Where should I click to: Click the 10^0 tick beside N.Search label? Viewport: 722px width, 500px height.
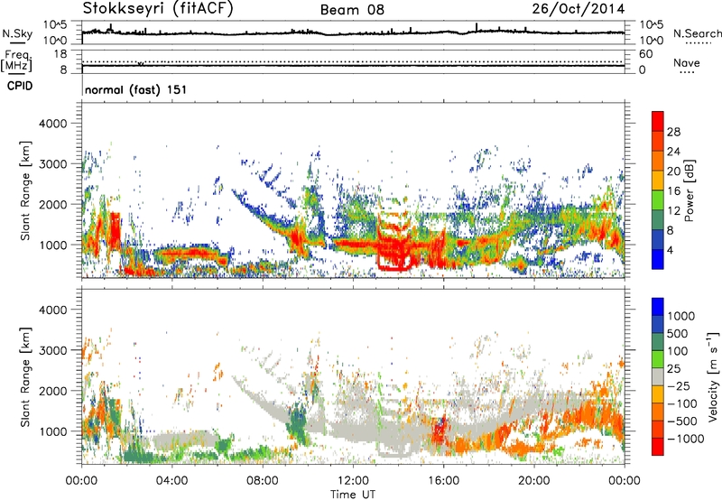pos(652,41)
